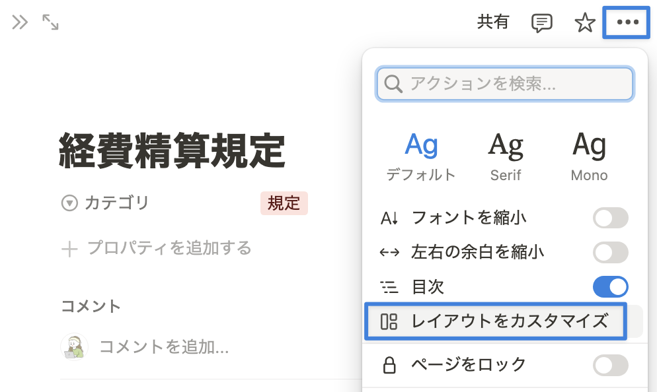
Task: Select the デフォルト font style
Action: (421, 157)
